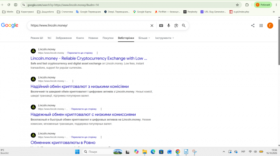Open three-dot options of Надежный обмен result
The width and height of the screenshot is (280, 156).
[101, 109]
